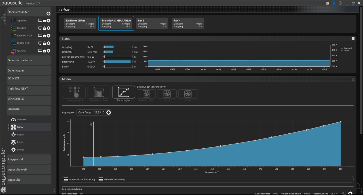
Task: Click the Ausgang 32 % bar
Action: (x=119, y=47)
